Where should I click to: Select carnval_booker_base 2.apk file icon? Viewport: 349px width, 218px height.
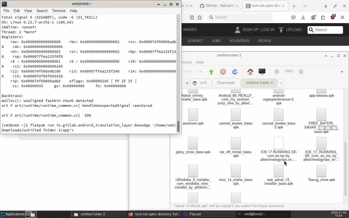click(x=279, y=114)
